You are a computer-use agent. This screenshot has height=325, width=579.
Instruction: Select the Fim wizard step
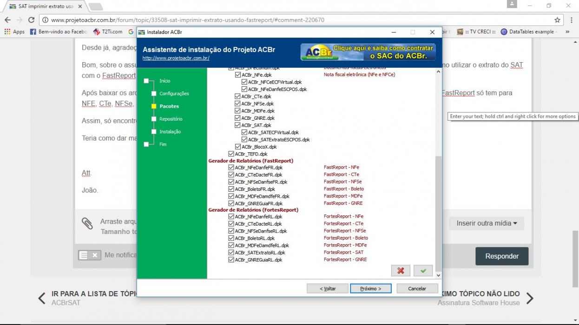click(x=163, y=144)
